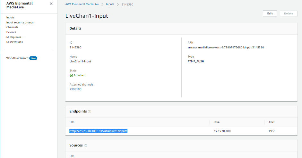
Task: Open Devices in the sidebar
Action: [11, 32]
